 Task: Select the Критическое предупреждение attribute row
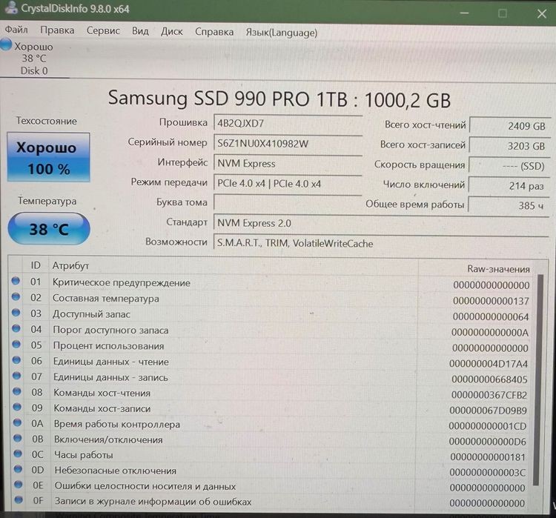coord(271,283)
